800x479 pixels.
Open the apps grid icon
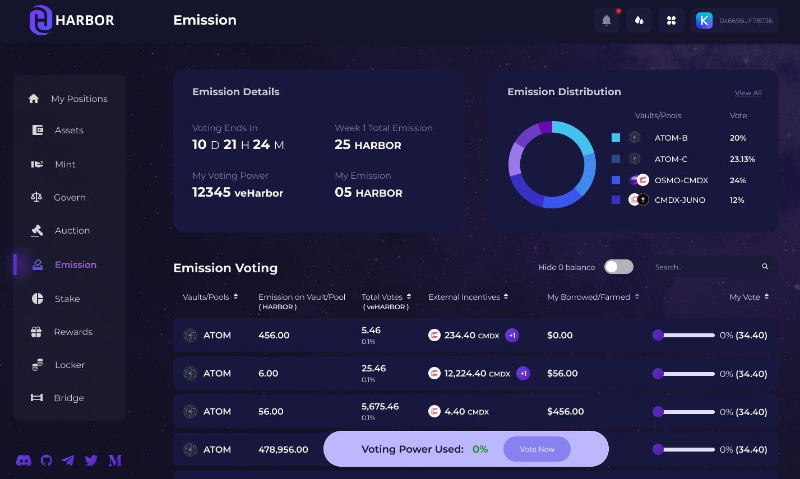pyautogui.click(x=671, y=20)
